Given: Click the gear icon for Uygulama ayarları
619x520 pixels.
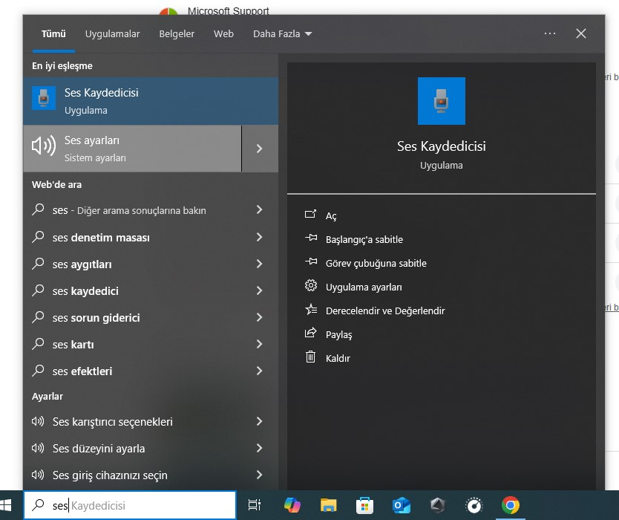Looking at the screenshot, I should pos(311,285).
